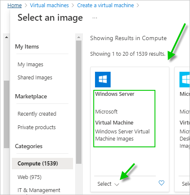Open the Home breadcrumb link

point(14,5)
